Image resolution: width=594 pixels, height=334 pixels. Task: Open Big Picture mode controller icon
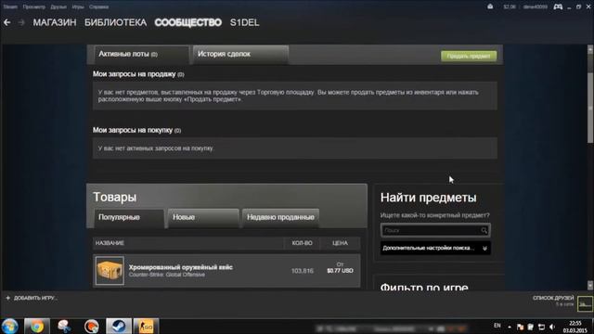pyautogui.click(x=558, y=6)
